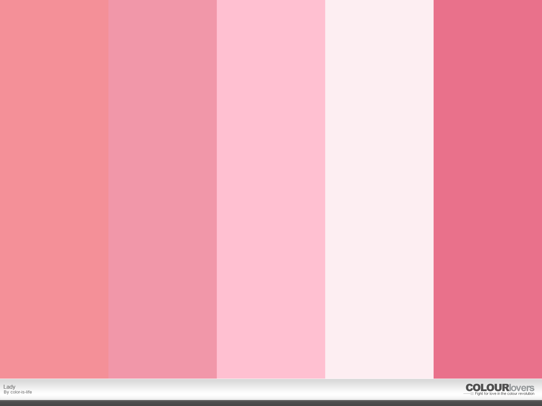Select the salmon pink first stripe
Image resolution: width=542 pixels, height=406 pixels.
[54, 189]
